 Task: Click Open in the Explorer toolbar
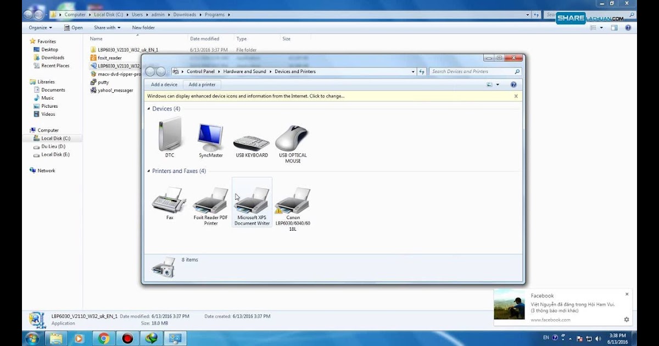(73, 27)
